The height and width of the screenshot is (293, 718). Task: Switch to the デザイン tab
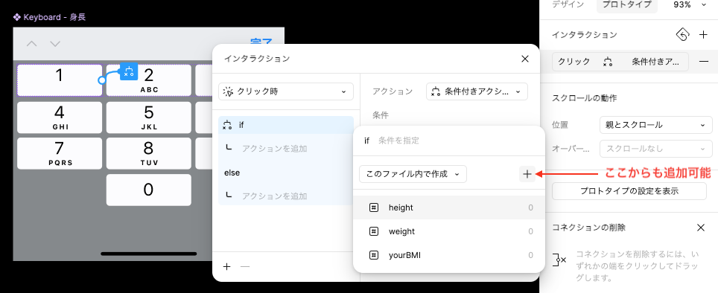568,4
